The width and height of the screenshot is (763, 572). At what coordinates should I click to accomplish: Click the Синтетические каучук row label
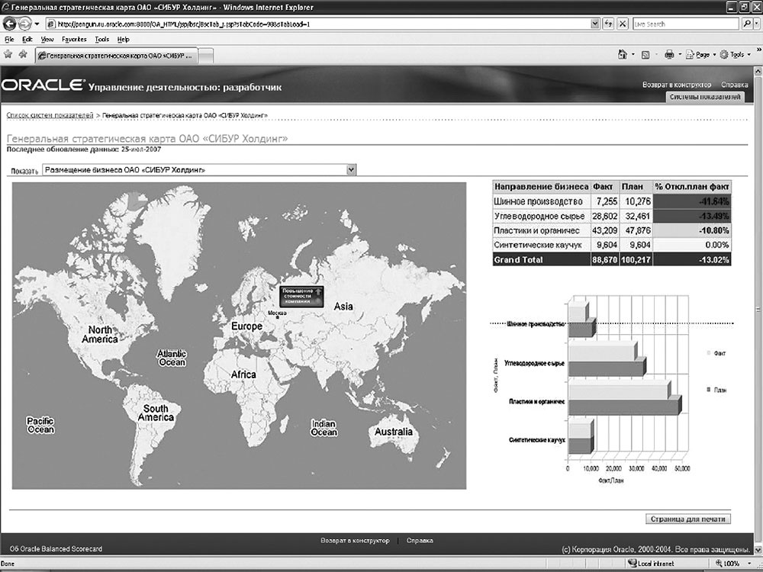coord(538,245)
